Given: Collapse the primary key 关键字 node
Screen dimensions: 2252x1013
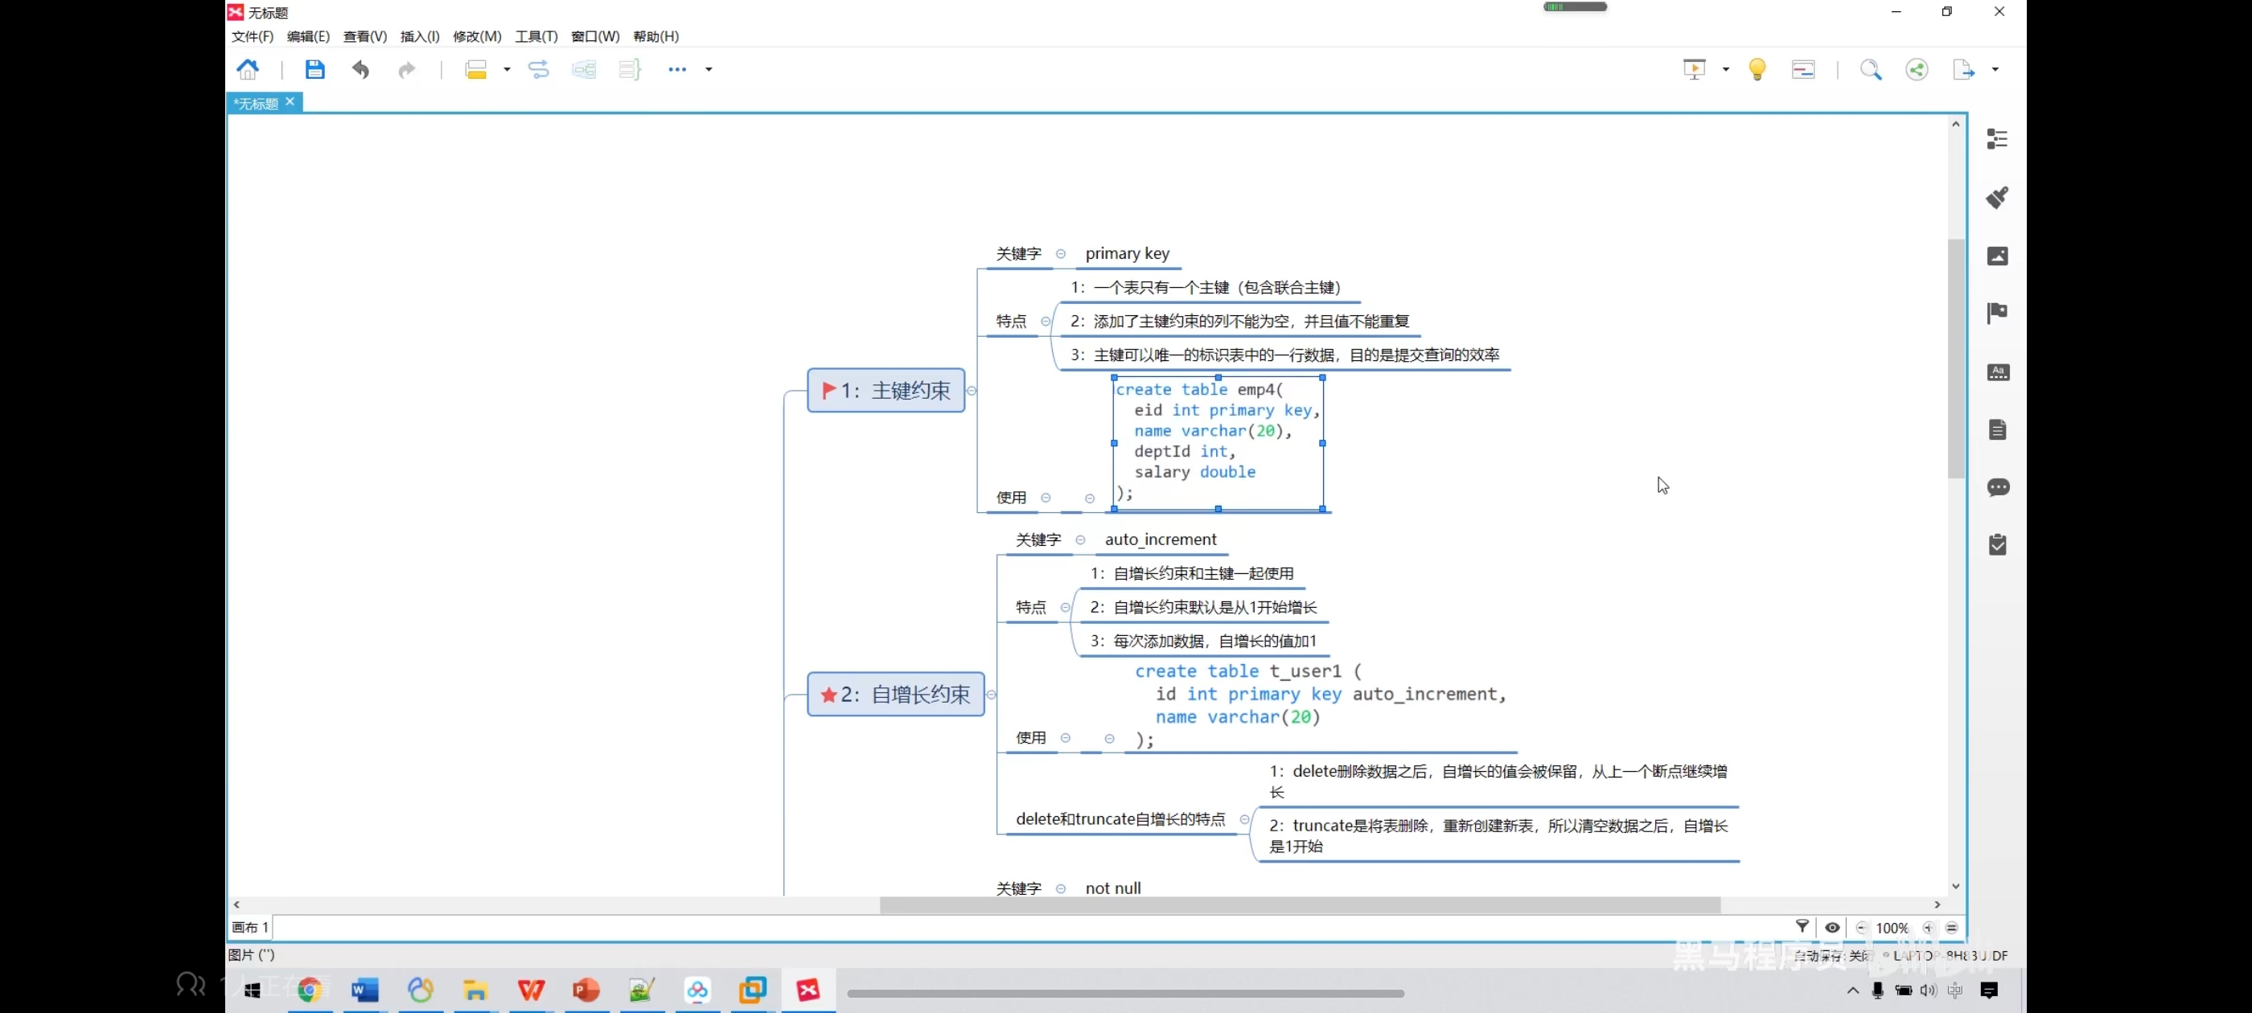Looking at the screenshot, I should pos(1060,253).
